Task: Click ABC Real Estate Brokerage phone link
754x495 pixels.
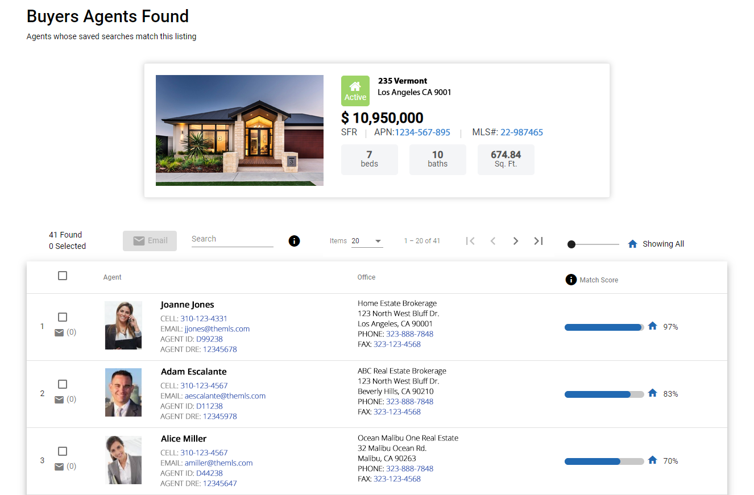Action: point(409,402)
